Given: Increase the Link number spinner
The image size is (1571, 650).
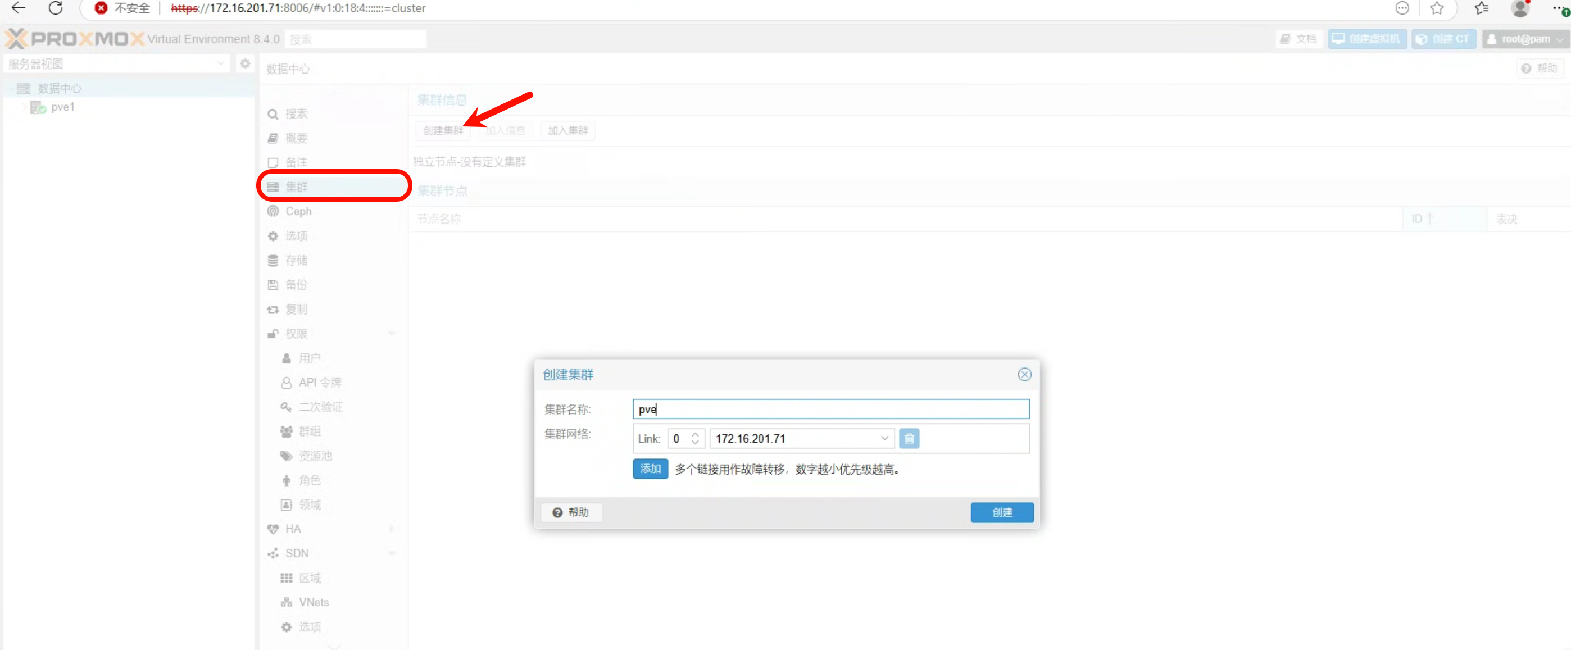Looking at the screenshot, I should point(694,435).
